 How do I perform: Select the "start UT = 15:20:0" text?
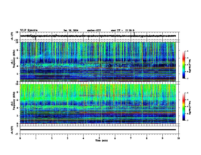123,30
